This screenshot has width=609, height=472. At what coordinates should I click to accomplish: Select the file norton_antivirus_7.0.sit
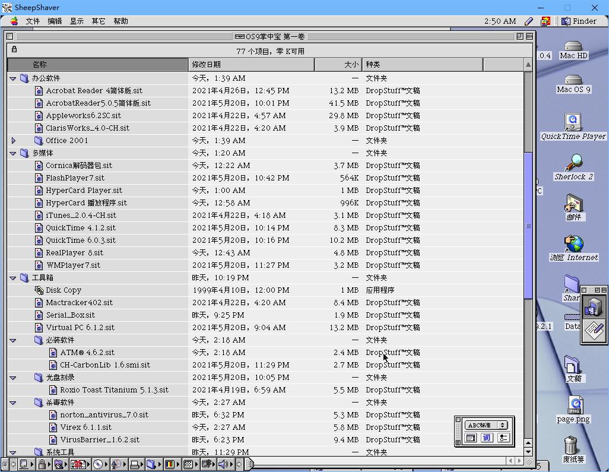[x=104, y=415]
